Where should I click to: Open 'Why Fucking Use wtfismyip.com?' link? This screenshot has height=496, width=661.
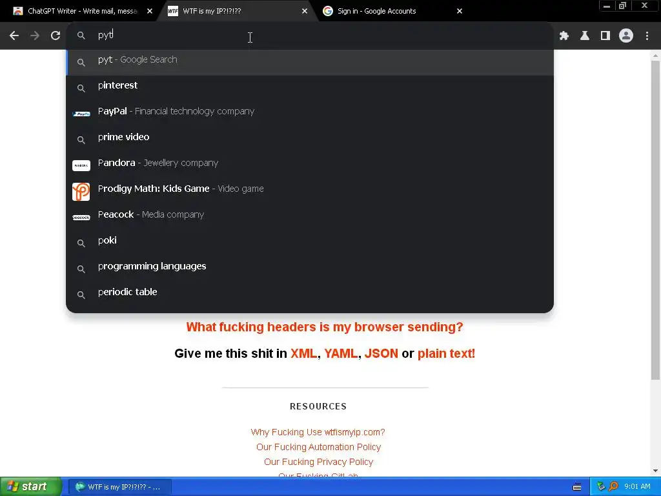coord(318,432)
